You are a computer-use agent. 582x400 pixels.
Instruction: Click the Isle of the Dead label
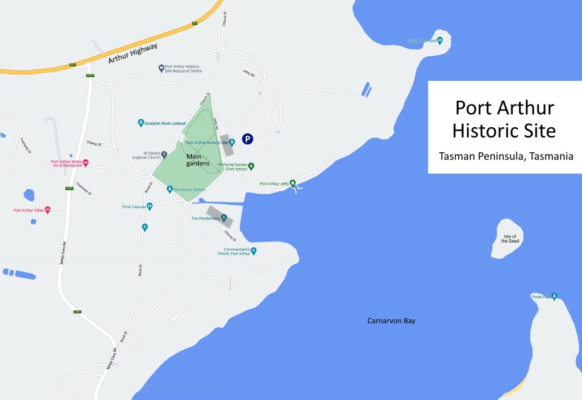point(509,239)
